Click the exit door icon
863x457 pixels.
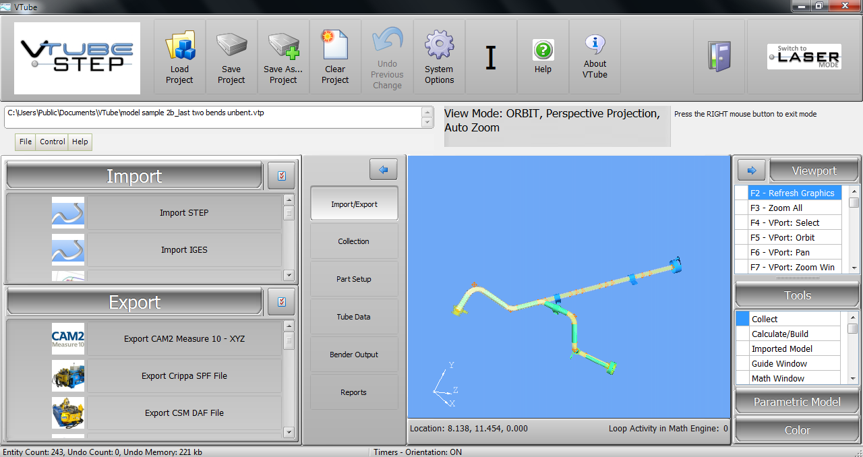tap(719, 57)
